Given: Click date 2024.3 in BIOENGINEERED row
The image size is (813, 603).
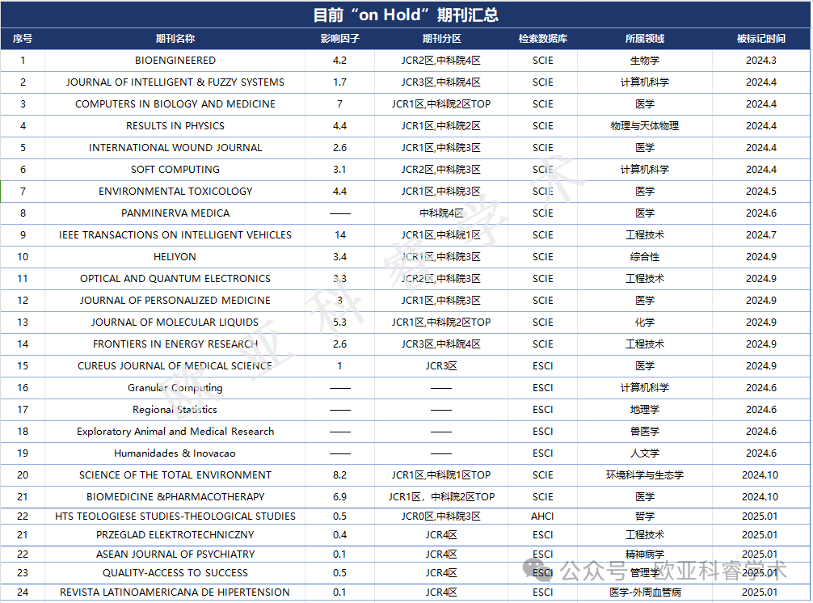Looking at the screenshot, I should pos(761,60).
